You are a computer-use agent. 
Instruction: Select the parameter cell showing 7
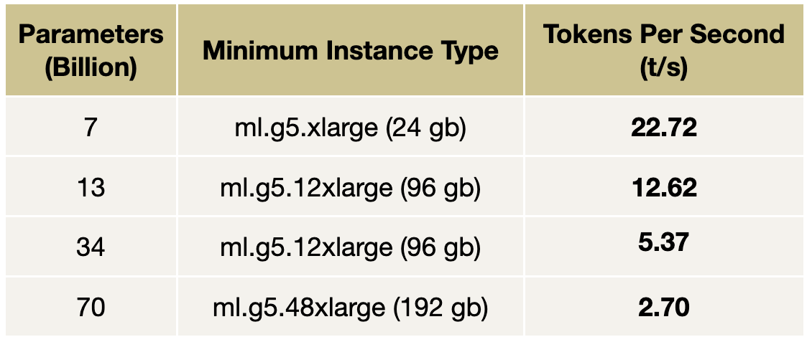pos(91,129)
